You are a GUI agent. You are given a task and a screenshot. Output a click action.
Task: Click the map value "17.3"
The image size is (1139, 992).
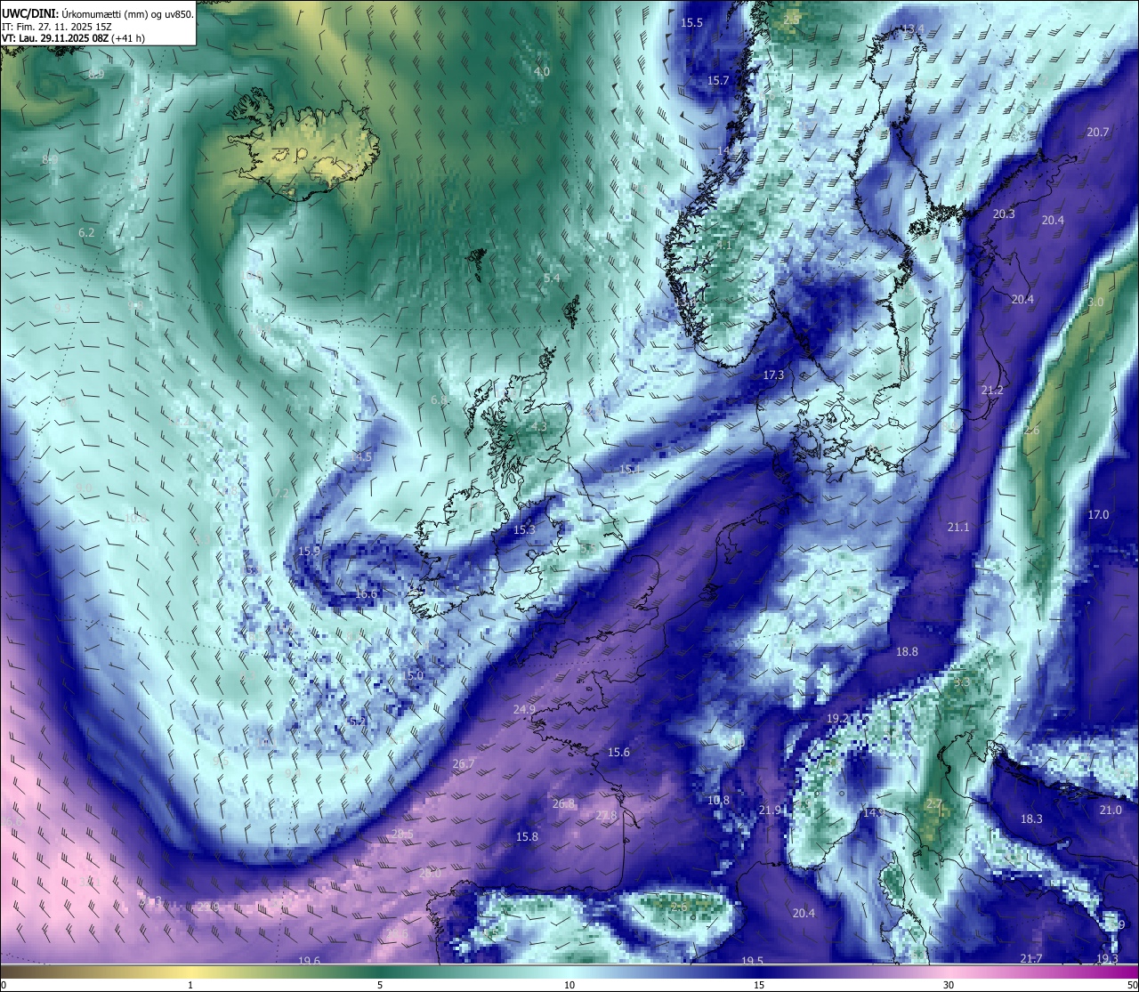(x=773, y=375)
